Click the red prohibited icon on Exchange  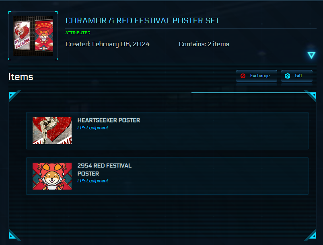[x=243, y=76]
